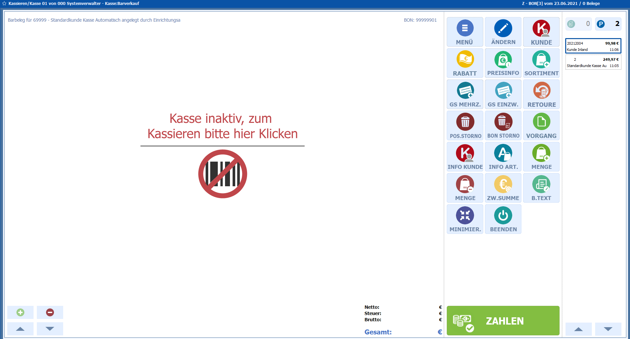Select parked receipt 20212004 Kunde Inland
Viewport: 630px width, 339px height.
(593, 46)
